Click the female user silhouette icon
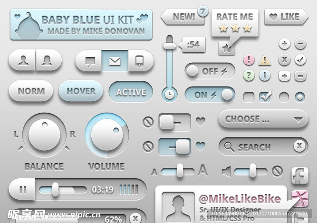Viewport: 317px width, 223px height. (x=47, y=60)
